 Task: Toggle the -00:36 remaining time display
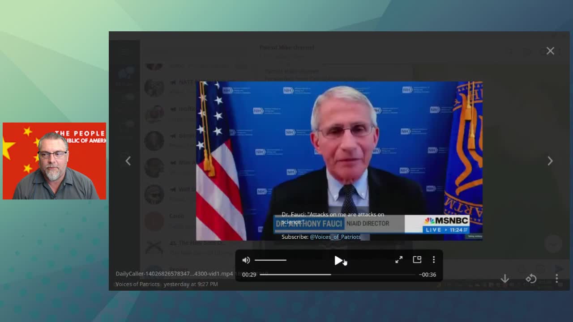click(428, 275)
